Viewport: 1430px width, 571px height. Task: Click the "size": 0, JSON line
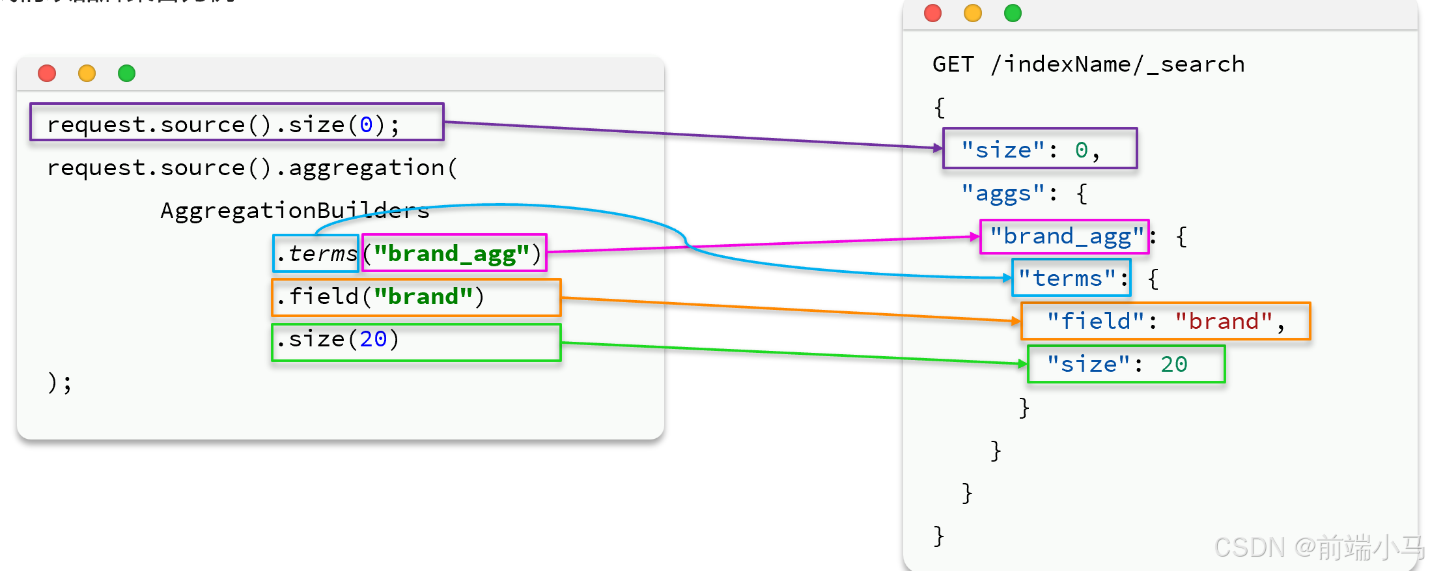(x=1040, y=148)
